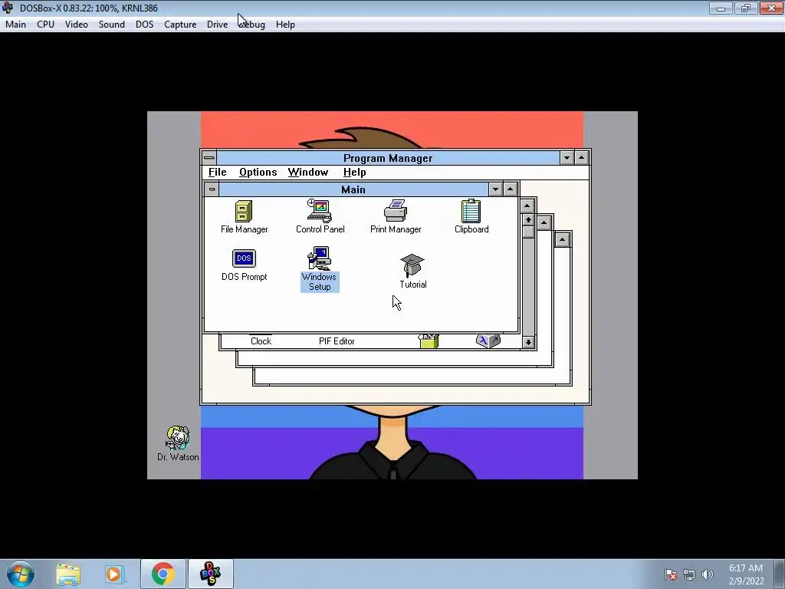This screenshot has width=785, height=589.
Task: Open Program Manager Options menu
Action: tap(258, 173)
